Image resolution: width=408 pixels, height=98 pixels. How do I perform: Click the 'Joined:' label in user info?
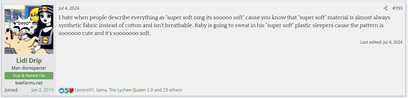pos(11,90)
